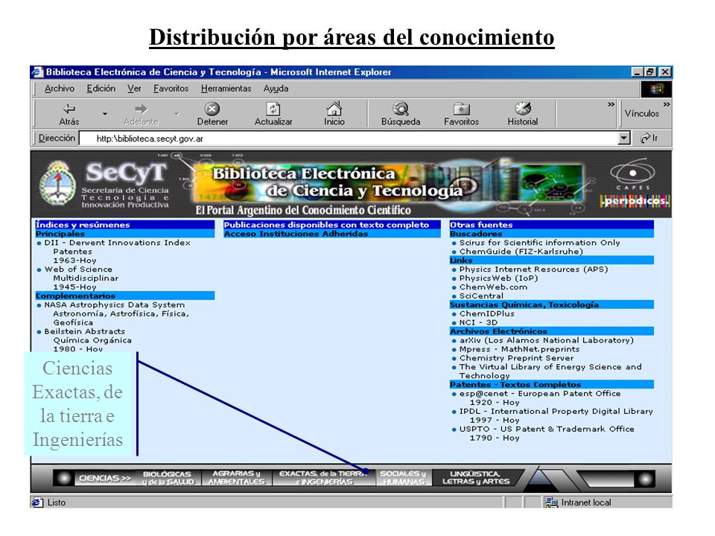Image resolution: width=715 pixels, height=536 pixels.
Task: Open Chemistry Preprint Server link
Action: pos(516,358)
